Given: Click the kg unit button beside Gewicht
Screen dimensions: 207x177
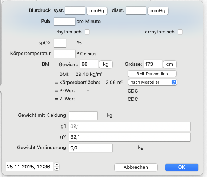Looking at the screenshot, I should (x=106, y=64).
